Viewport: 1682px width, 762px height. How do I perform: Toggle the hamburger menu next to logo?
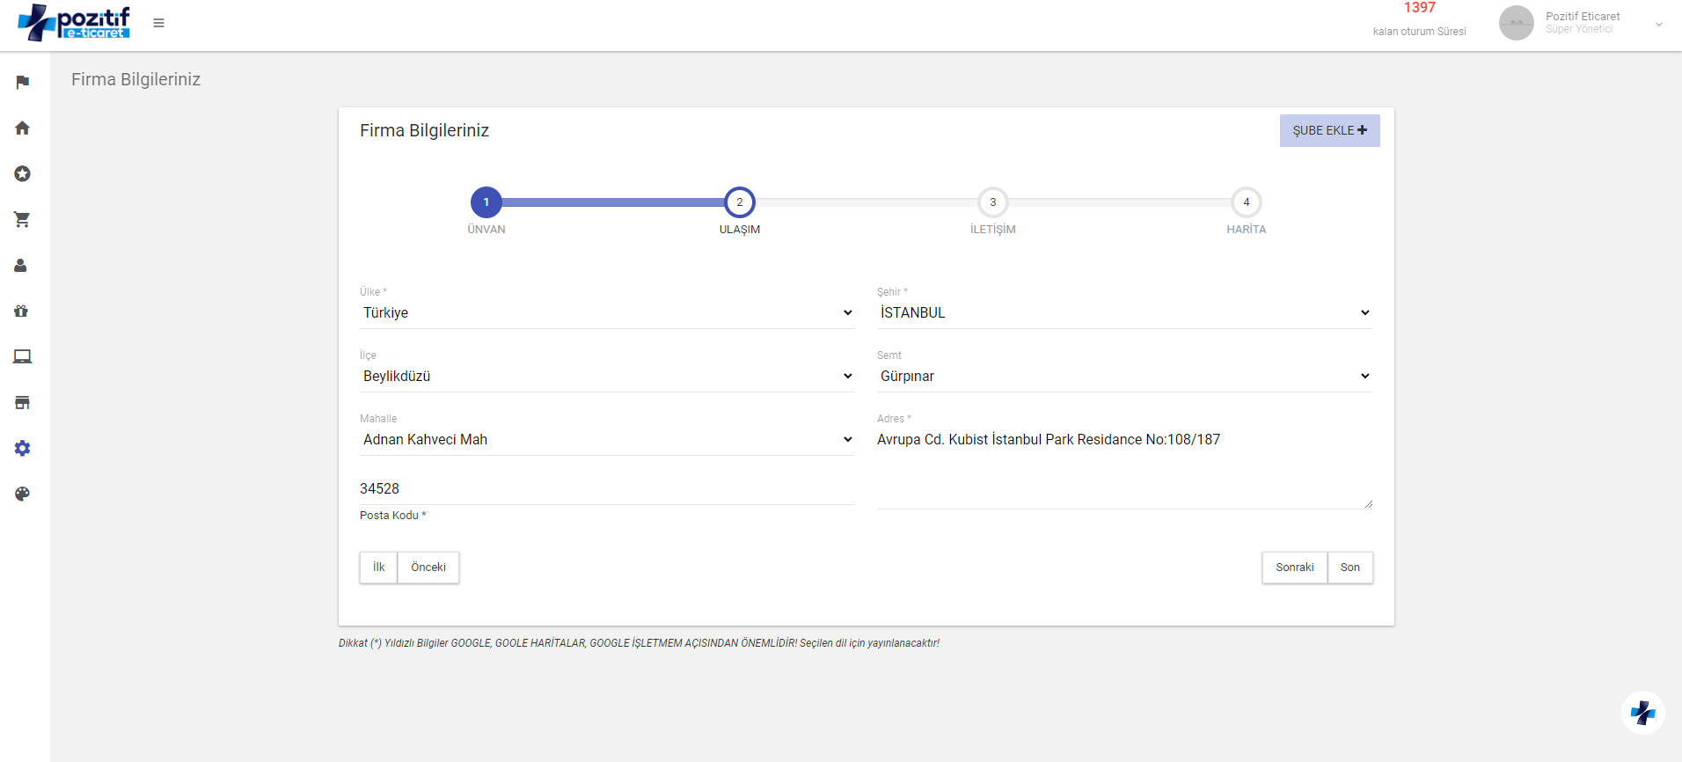(158, 23)
